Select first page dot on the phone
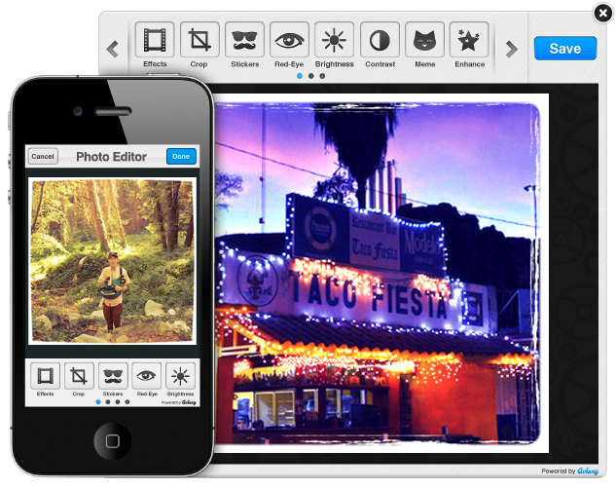Screen dimensions: 616x489 click(98, 401)
